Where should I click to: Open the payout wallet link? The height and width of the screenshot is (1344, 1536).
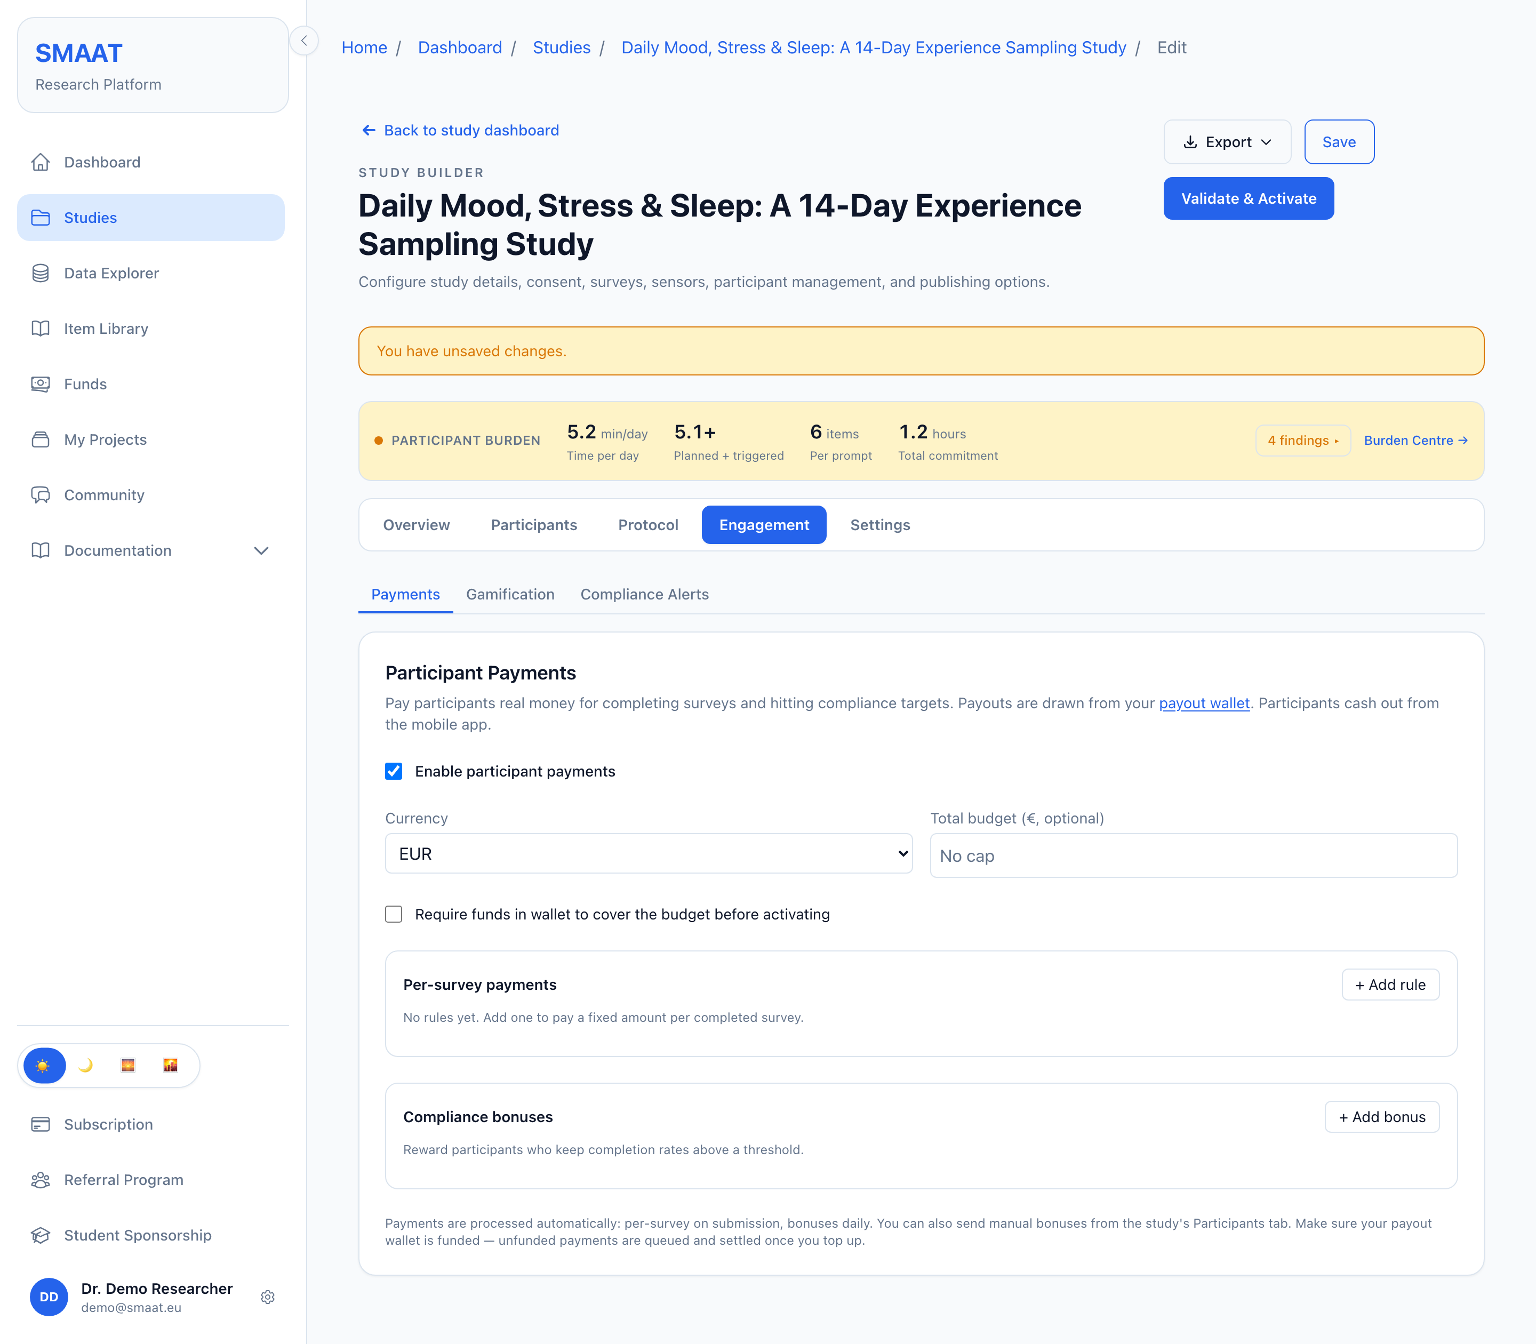1204,703
